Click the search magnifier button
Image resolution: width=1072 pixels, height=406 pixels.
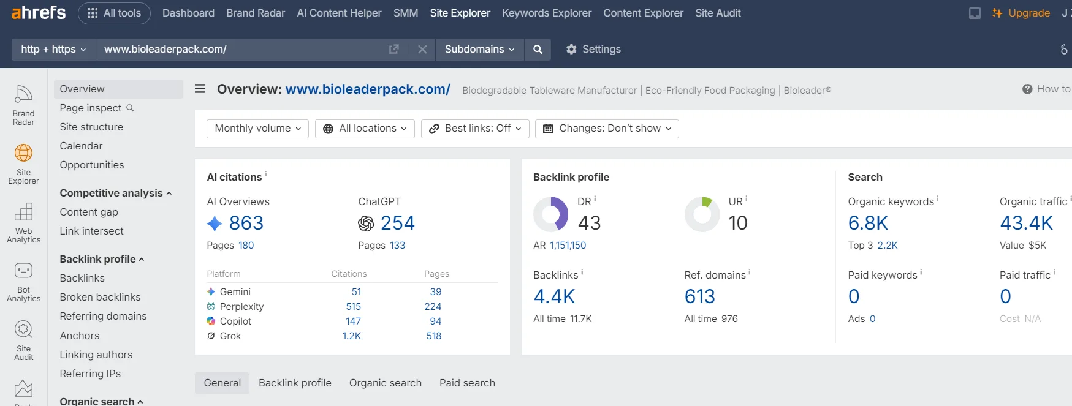coord(538,49)
